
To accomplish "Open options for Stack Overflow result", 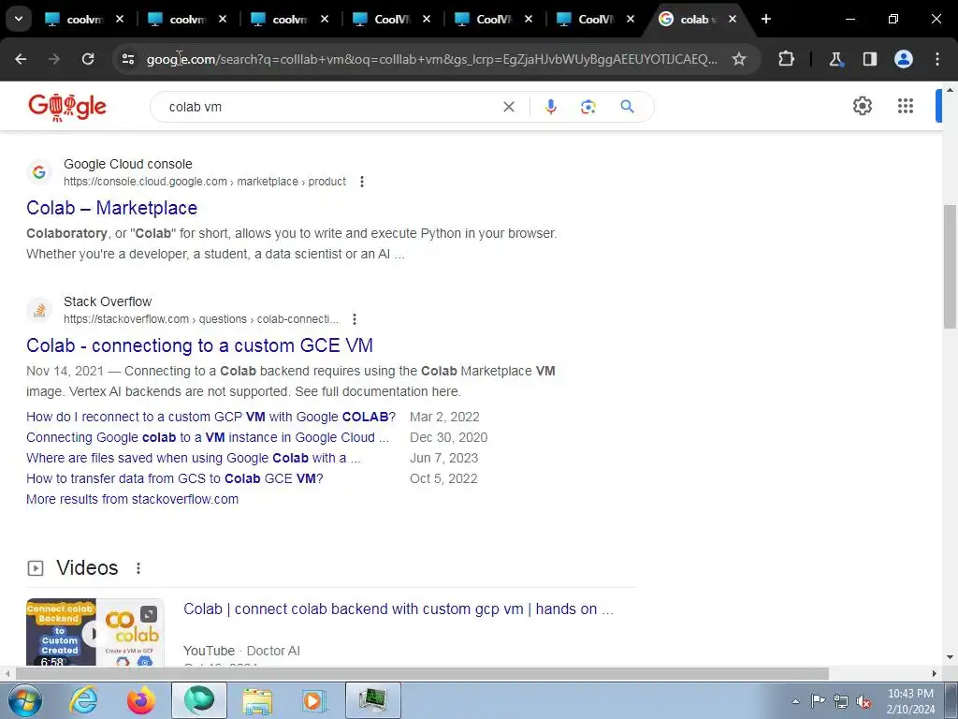I will tap(355, 319).
